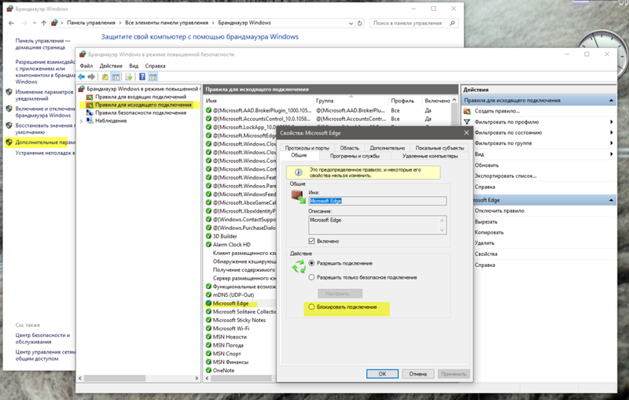The height and width of the screenshot is (400, 629).
Task: Click back arrow in Control Panel window
Action: (x=11, y=24)
